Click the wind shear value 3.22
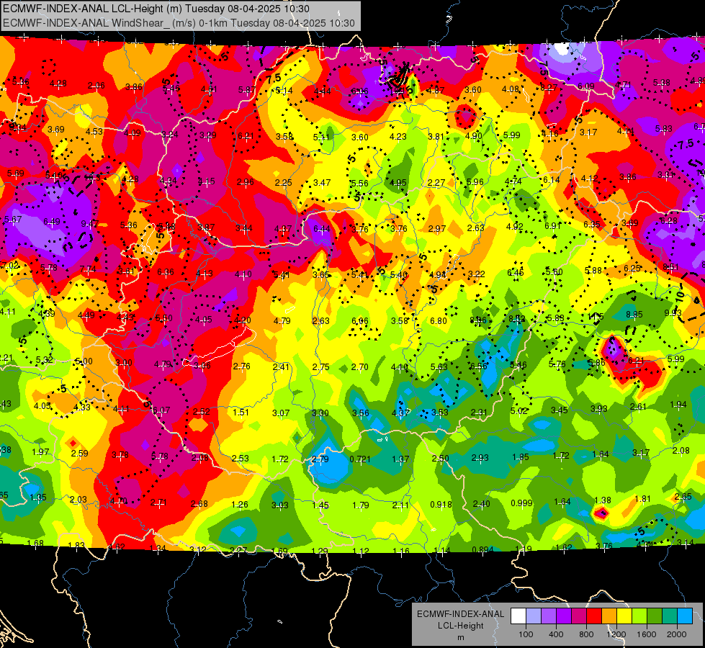Image resolution: width=705 pixels, height=648 pixels. coord(476,274)
